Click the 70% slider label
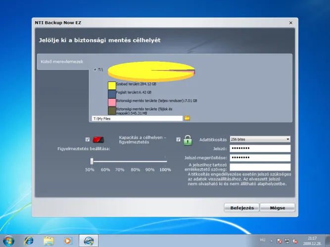 (120, 169)
